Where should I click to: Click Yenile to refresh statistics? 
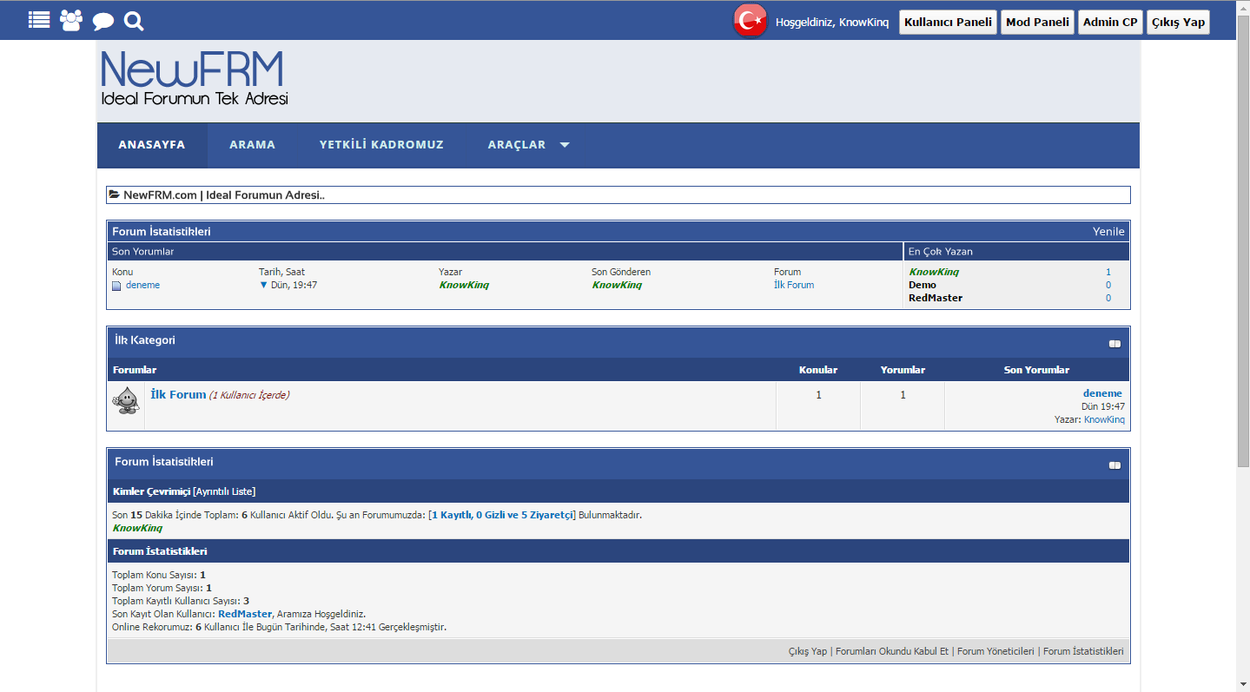pos(1108,232)
